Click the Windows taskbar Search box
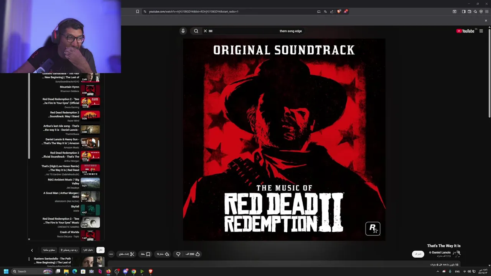Screen dimensions: 491x276 coord(31,271)
